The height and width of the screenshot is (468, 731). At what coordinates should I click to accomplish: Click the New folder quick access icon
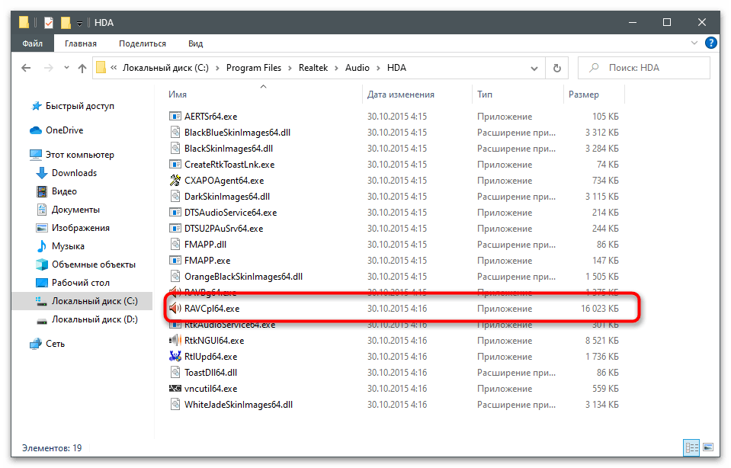coord(66,22)
